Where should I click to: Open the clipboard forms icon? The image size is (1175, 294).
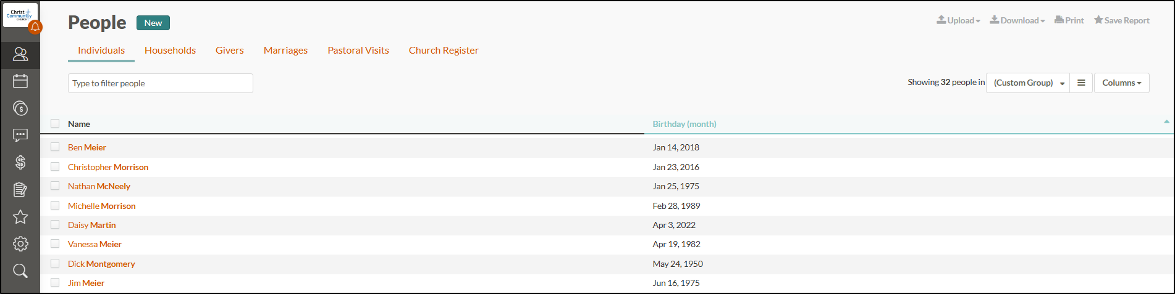pyautogui.click(x=20, y=190)
